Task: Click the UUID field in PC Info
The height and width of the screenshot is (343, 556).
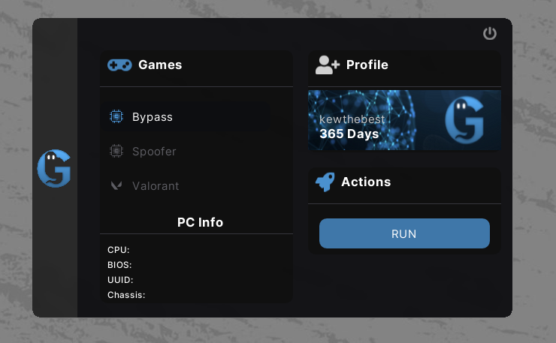Action: (x=120, y=280)
